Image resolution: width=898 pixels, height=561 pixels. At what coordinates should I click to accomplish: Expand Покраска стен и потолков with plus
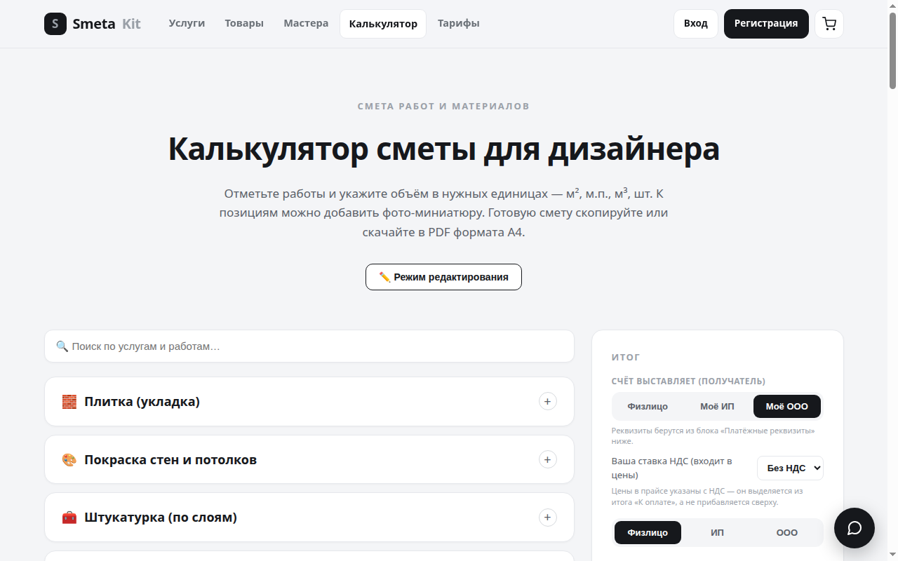tap(548, 459)
